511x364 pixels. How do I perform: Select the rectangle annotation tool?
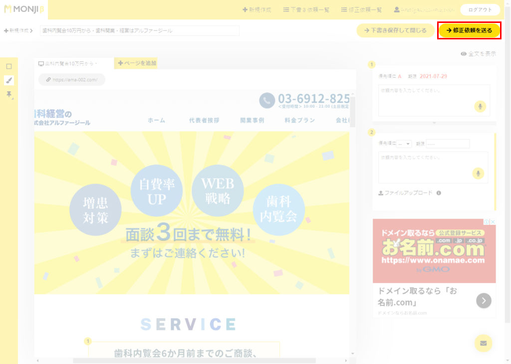click(8, 66)
